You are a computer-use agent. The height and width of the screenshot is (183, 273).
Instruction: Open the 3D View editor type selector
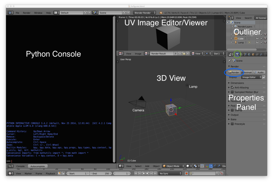121,166
